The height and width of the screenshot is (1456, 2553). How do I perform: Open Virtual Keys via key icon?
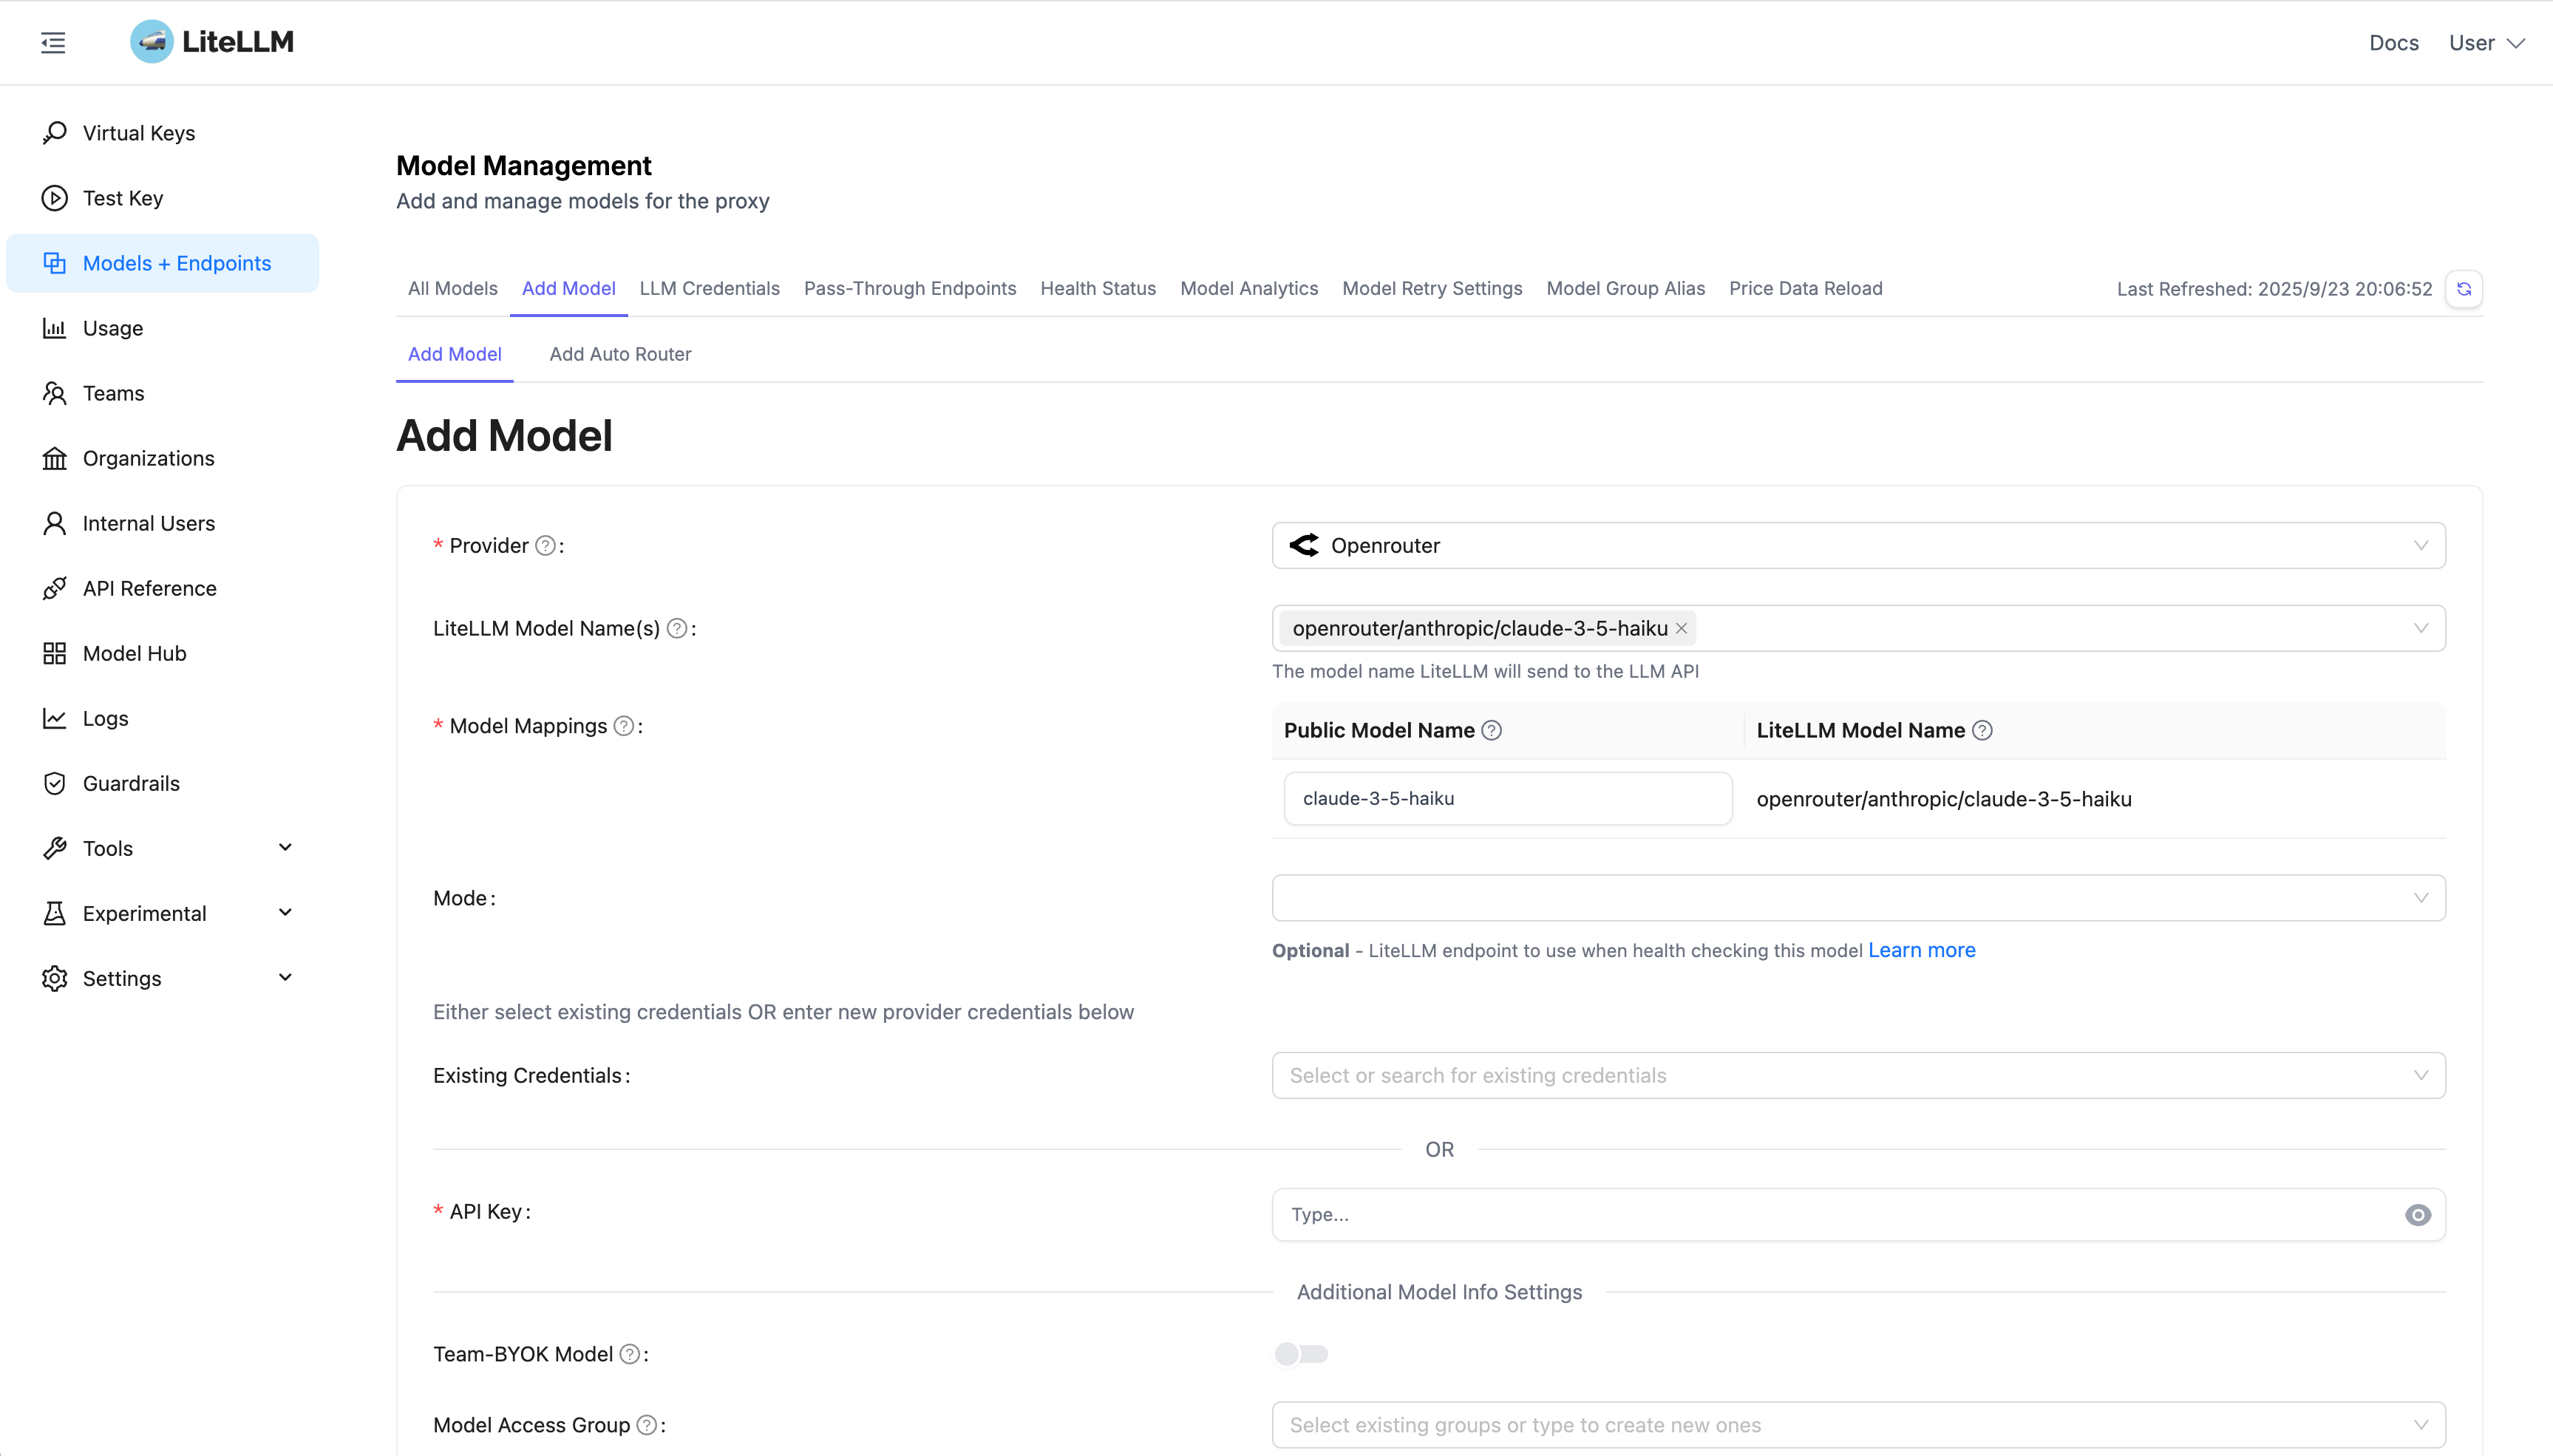pos(55,133)
